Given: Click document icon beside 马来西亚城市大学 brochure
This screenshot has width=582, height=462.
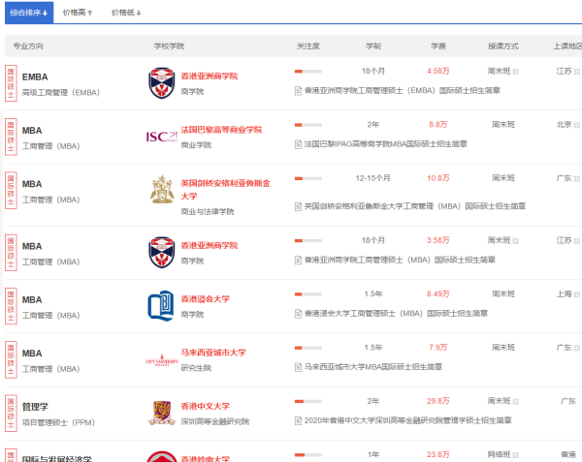Looking at the screenshot, I should (299, 367).
